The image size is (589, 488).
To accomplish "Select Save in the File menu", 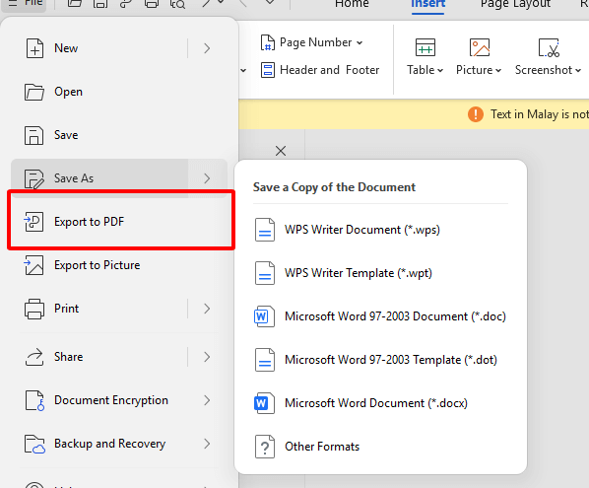I will 119,135.
